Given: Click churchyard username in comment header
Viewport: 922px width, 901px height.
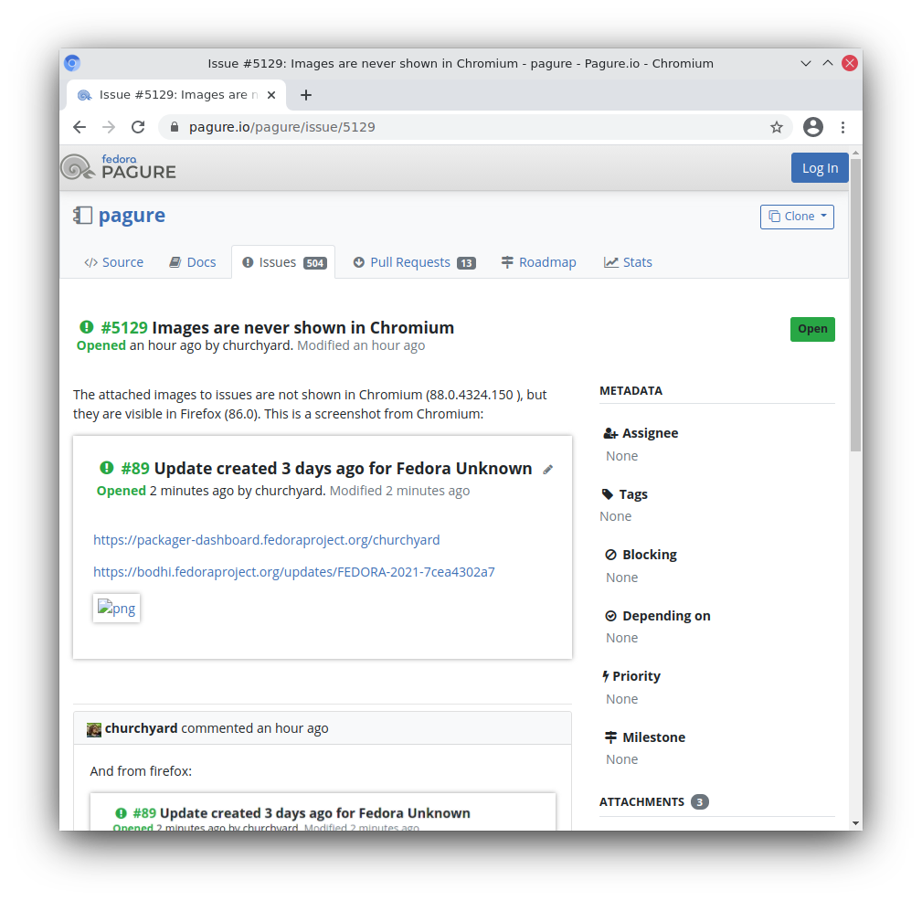Looking at the screenshot, I should point(141,728).
